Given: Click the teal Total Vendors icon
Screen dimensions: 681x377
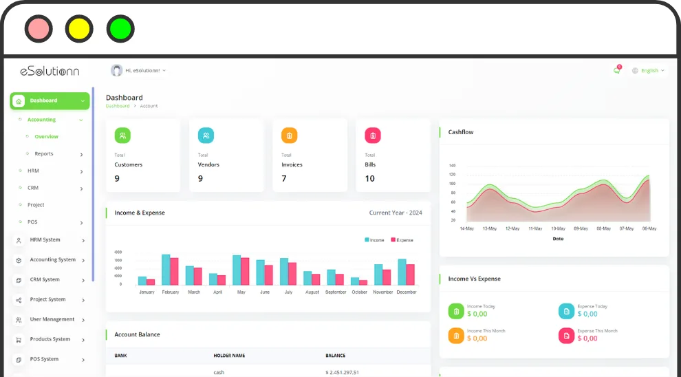Looking at the screenshot, I should click(206, 136).
